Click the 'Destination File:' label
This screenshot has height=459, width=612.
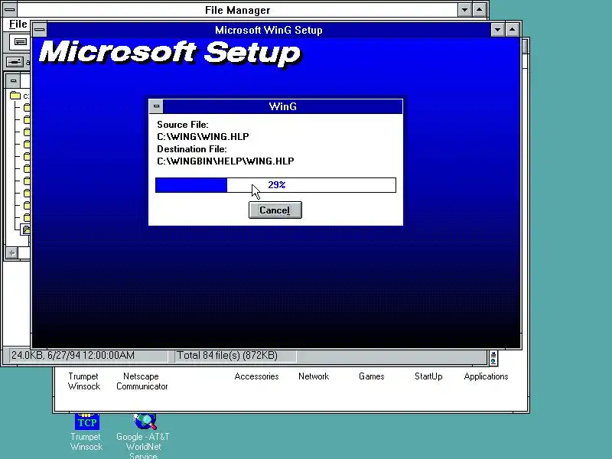click(x=192, y=149)
